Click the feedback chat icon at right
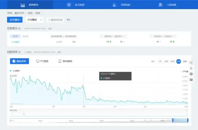This screenshot has width=198, height=130. (x=191, y=80)
